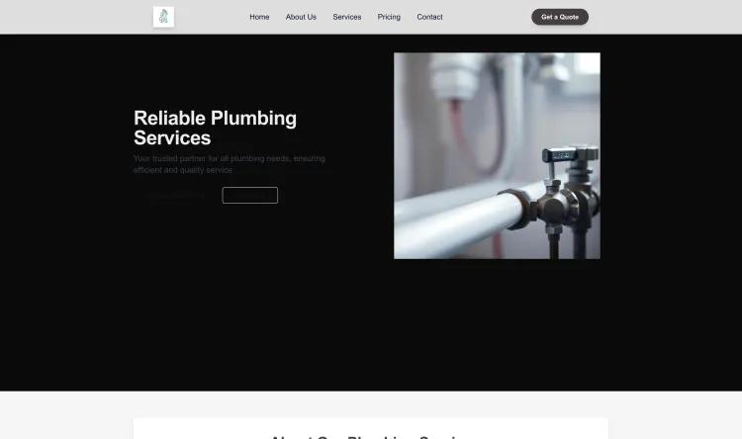This screenshot has width=742, height=439.
Task: Open the Pricing nav item
Action: tap(389, 17)
